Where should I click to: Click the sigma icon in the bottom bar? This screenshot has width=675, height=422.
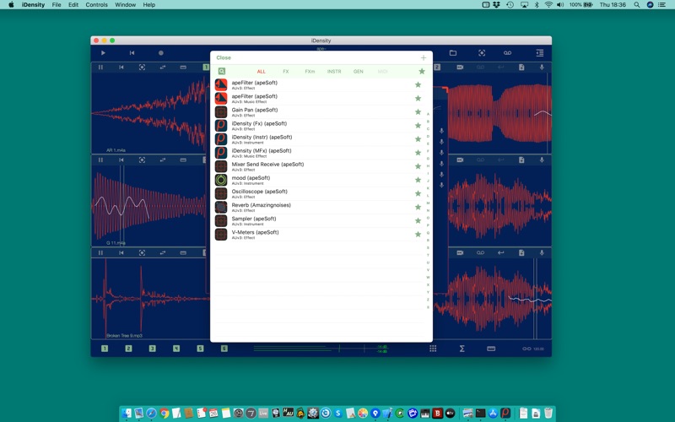[462, 349]
